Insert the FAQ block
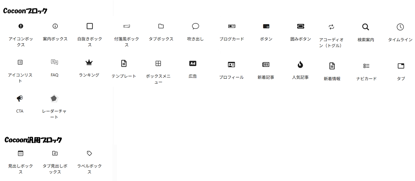415x181 pixels. click(54, 63)
